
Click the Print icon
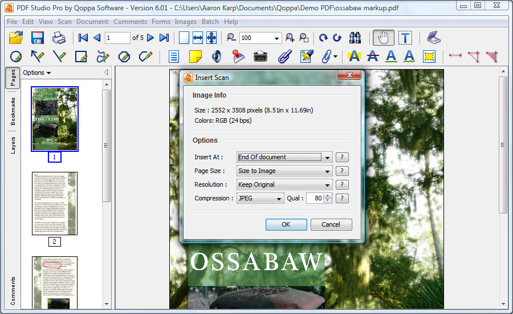[59, 38]
